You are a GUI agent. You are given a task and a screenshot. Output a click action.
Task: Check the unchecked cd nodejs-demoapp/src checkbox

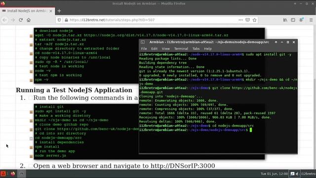31,138
